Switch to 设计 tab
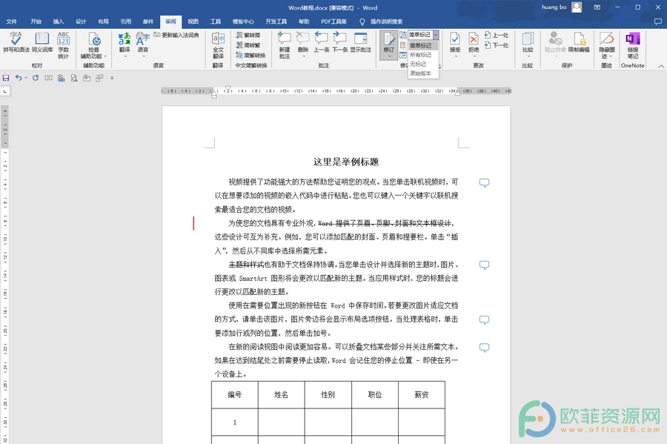The width and height of the screenshot is (667, 444). (x=81, y=21)
